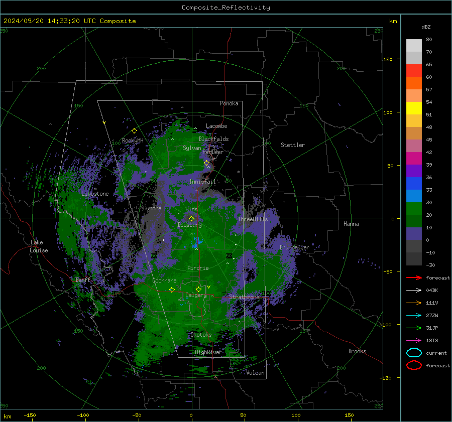Click the Limestone label
This screenshot has width=452, height=422.
(95, 194)
